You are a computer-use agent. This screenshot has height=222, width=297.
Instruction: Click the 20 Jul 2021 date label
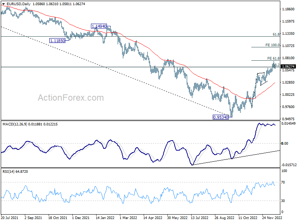(10, 218)
